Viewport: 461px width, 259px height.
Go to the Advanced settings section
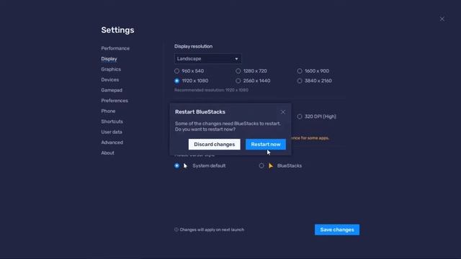click(x=112, y=142)
